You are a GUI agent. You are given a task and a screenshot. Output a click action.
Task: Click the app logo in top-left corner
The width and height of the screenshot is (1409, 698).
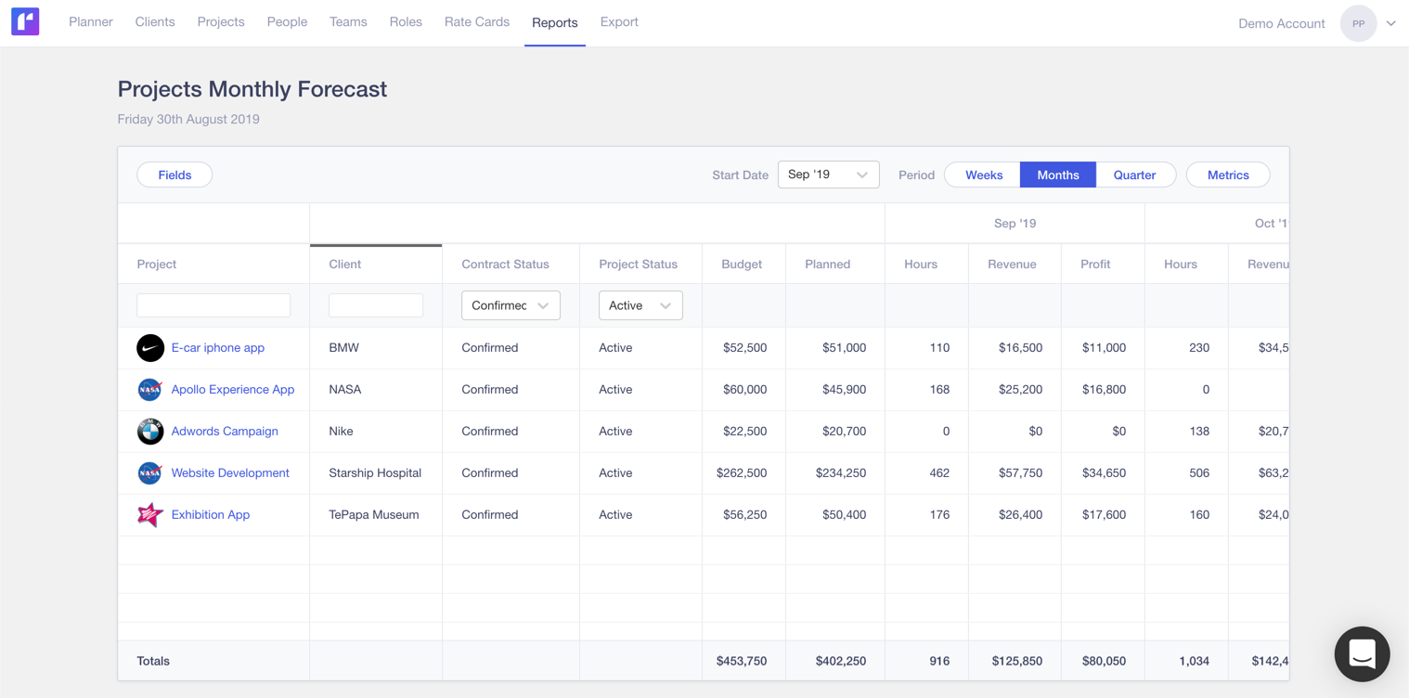[x=25, y=21]
